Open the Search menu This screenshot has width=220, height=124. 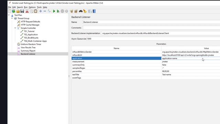(x=20, y=7)
